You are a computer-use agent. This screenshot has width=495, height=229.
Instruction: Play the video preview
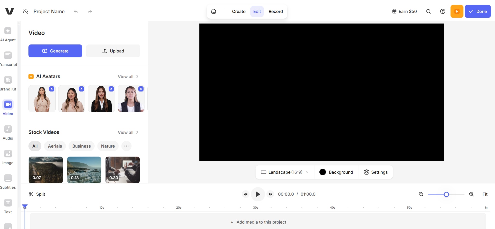tap(258, 194)
